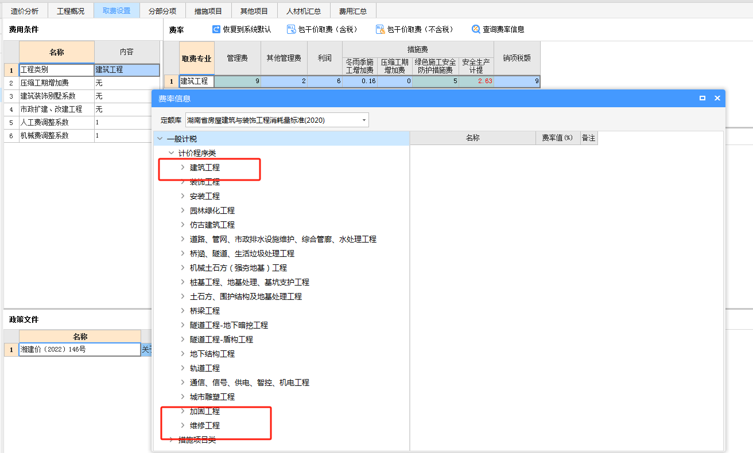Screen dimensions: 753x453
Task: Expand the 园林绿化工程 tree node
Action: point(183,210)
